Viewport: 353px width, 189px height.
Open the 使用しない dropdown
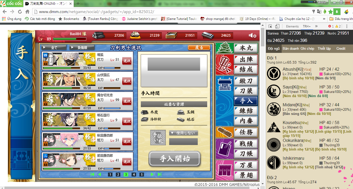coord(183,133)
